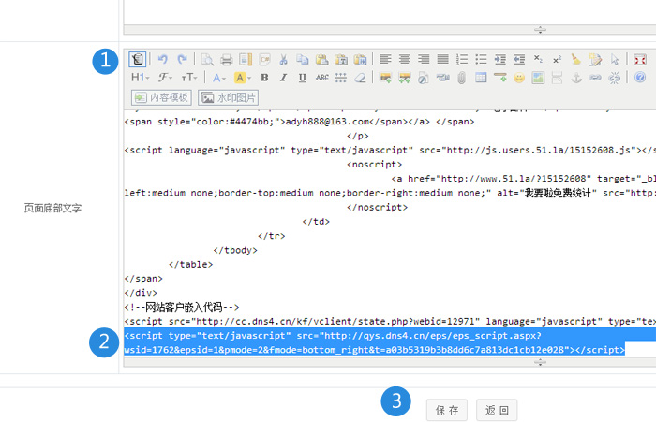Toggle italic formatting
The image size is (656, 422).
[x=284, y=78]
